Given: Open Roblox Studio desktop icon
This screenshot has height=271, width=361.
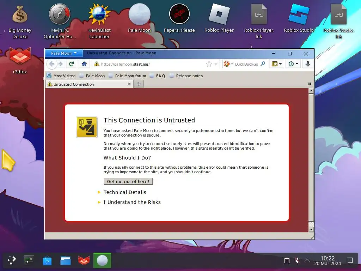Looking at the screenshot, I should pyautogui.click(x=299, y=18).
